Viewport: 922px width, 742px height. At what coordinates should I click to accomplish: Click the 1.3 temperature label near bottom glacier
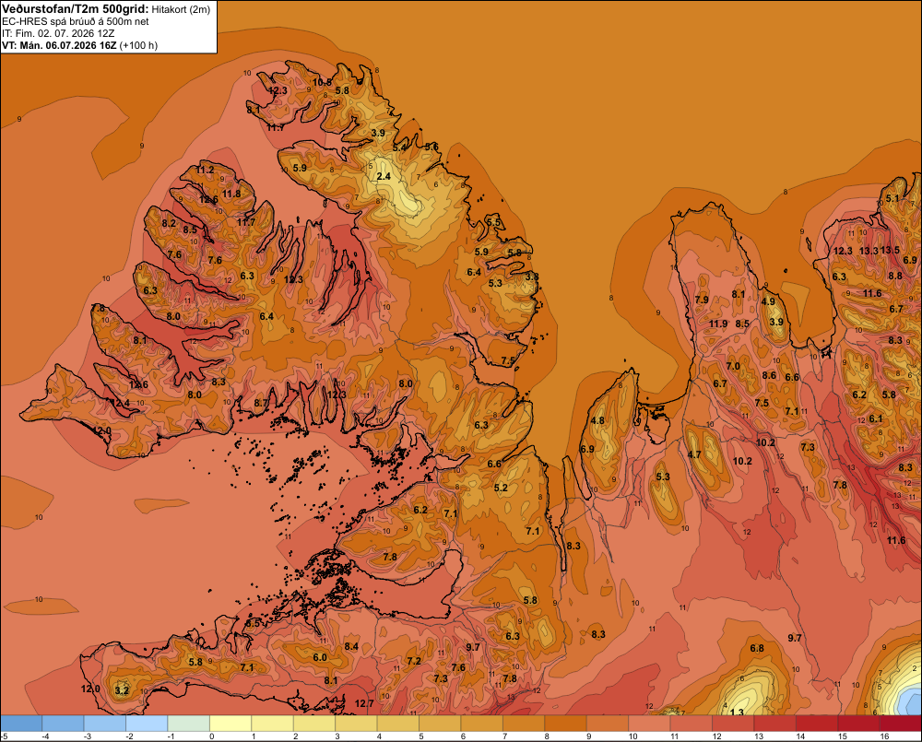click(736, 713)
